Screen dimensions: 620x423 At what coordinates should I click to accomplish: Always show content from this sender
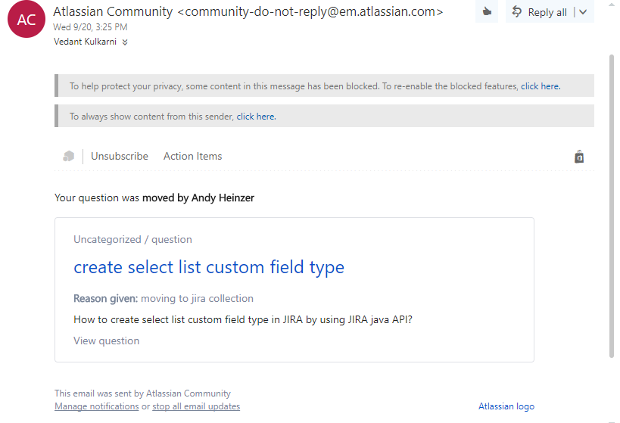256,117
